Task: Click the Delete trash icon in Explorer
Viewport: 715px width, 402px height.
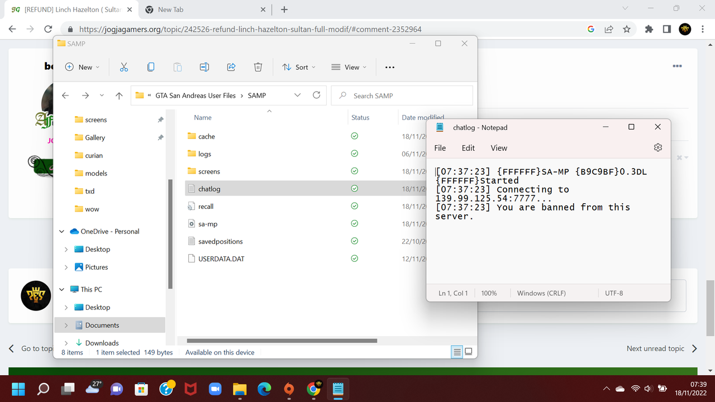Action: [x=258, y=67]
